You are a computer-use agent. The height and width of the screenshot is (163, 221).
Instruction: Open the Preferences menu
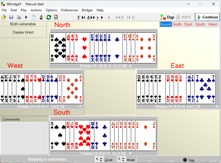(x=69, y=10)
